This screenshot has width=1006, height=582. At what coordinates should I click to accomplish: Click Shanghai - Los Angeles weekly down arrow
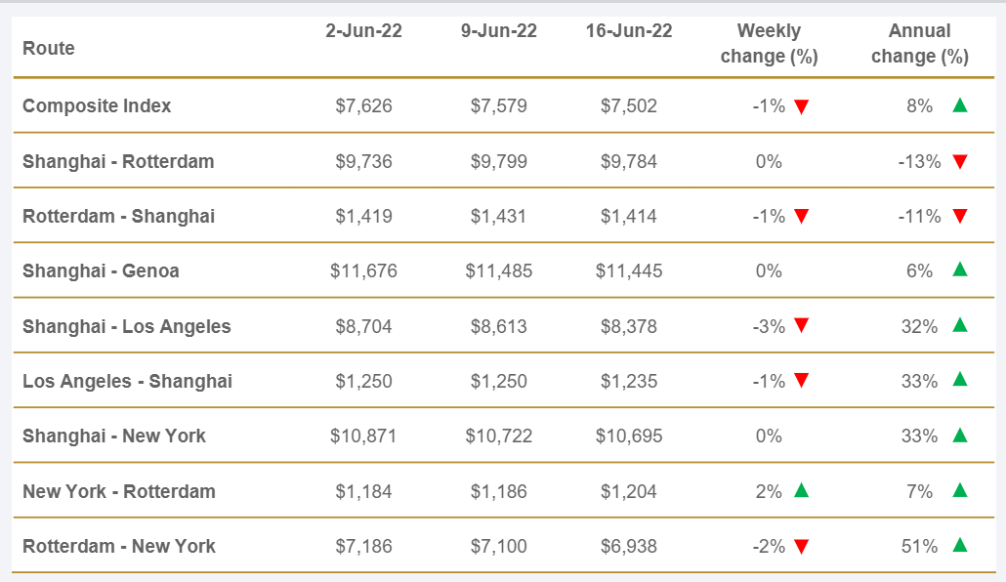coord(802,326)
